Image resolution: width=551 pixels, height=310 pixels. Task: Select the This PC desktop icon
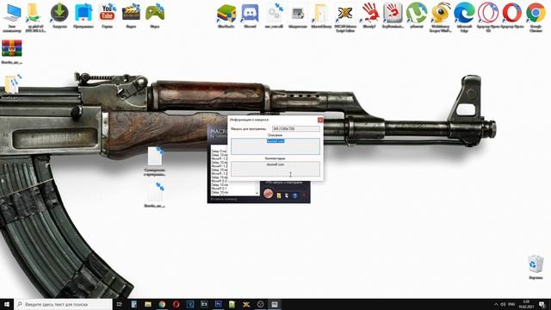[x=12, y=18]
